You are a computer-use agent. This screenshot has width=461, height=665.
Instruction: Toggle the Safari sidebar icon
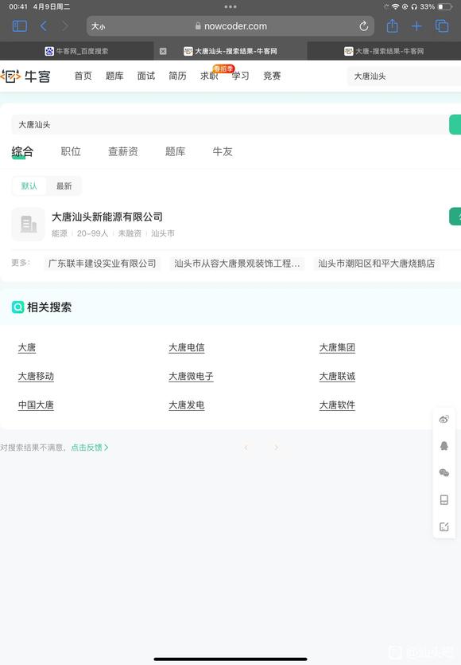(20, 26)
